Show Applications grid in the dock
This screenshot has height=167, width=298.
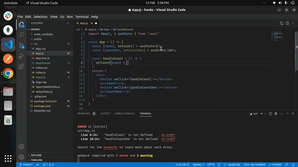tap(8, 159)
